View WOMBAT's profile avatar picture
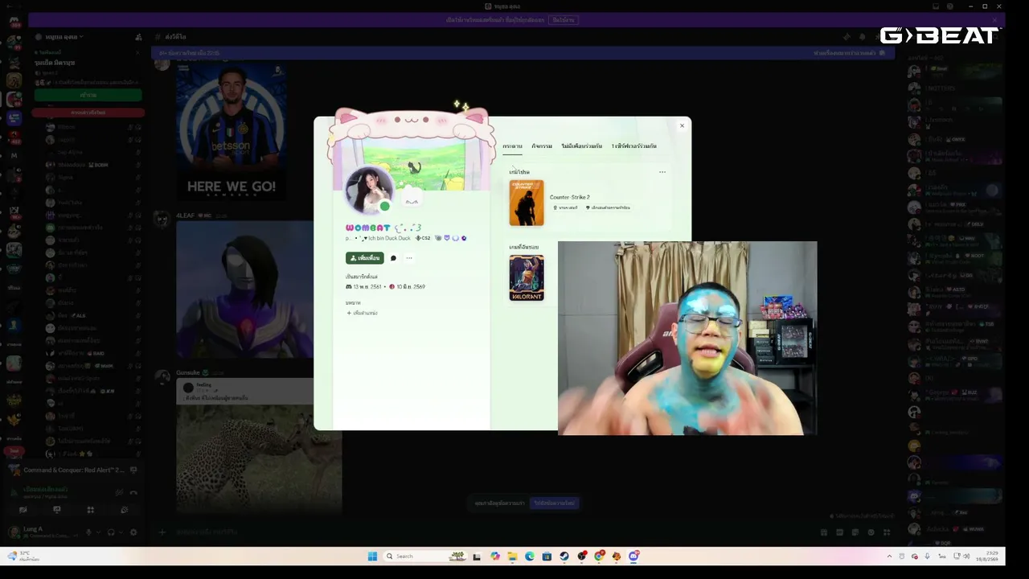 [x=369, y=191]
